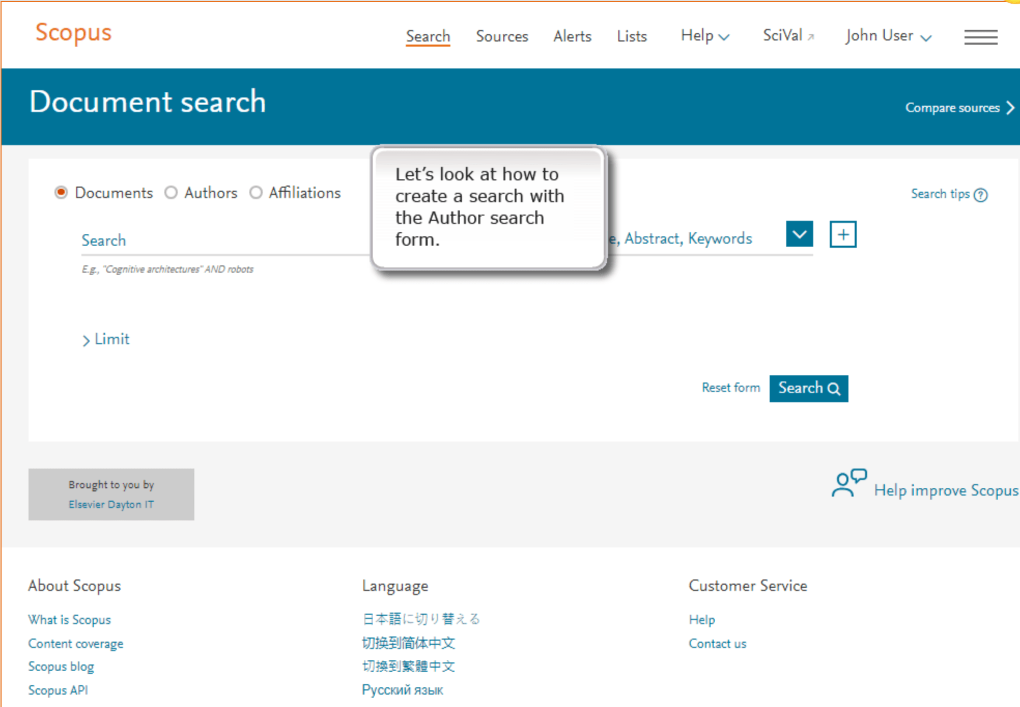Click inside the Search input field
1020x707 pixels.
pyautogui.click(x=218, y=240)
